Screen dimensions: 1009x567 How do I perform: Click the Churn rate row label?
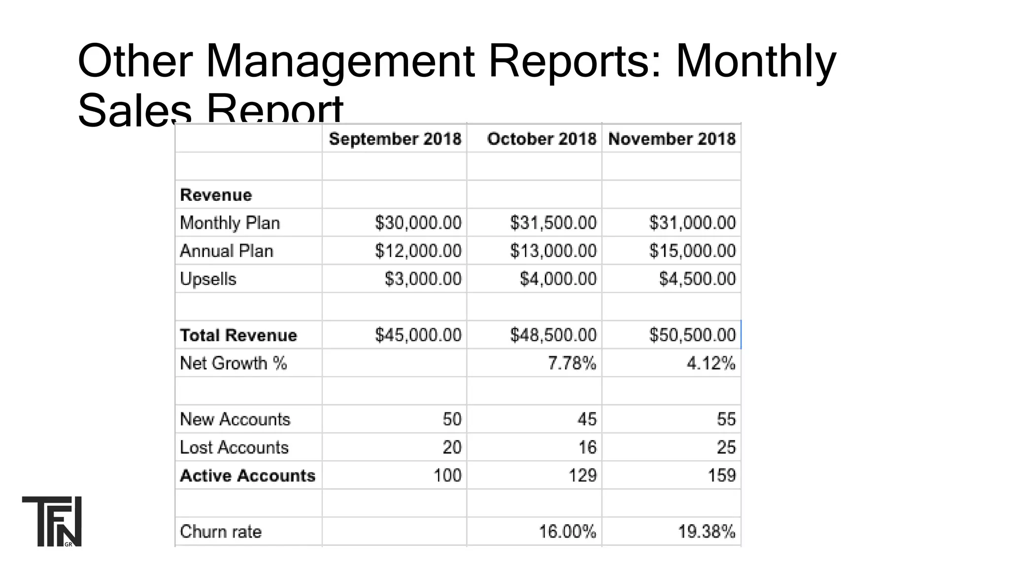click(x=221, y=532)
